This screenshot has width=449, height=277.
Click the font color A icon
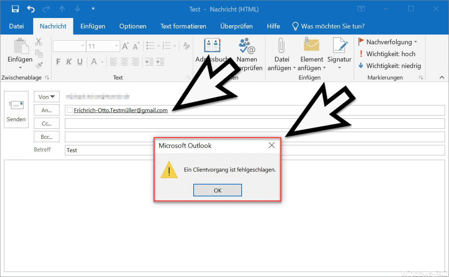click(x=94, y=62)
